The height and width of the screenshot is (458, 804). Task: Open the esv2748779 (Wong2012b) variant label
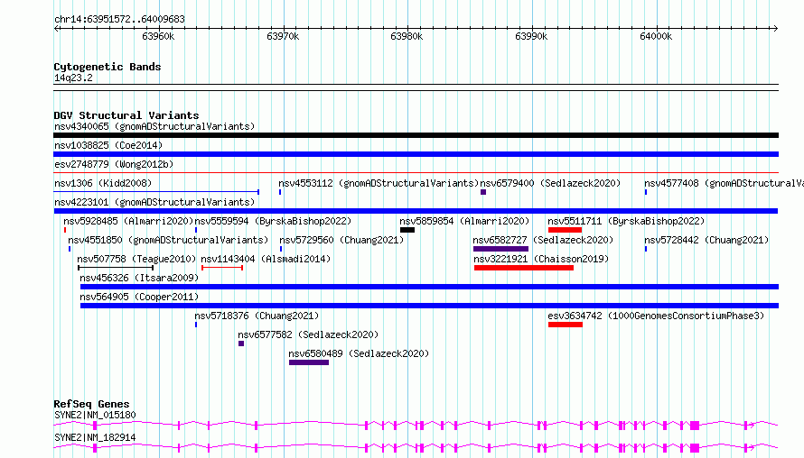coord(114,164)
